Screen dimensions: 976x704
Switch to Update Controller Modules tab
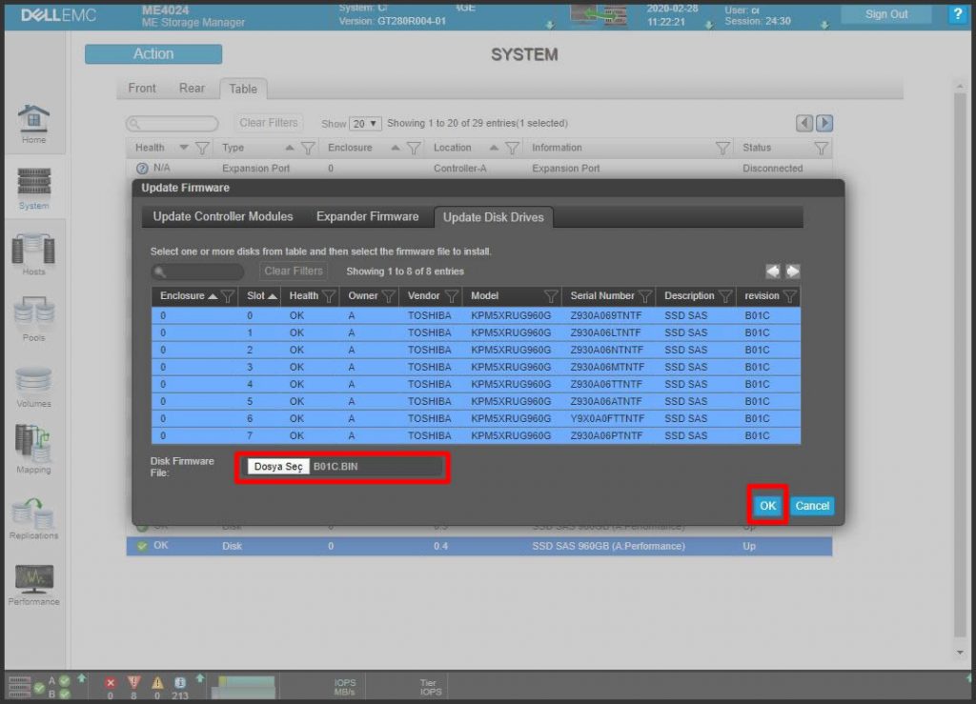tap(223, 216)
